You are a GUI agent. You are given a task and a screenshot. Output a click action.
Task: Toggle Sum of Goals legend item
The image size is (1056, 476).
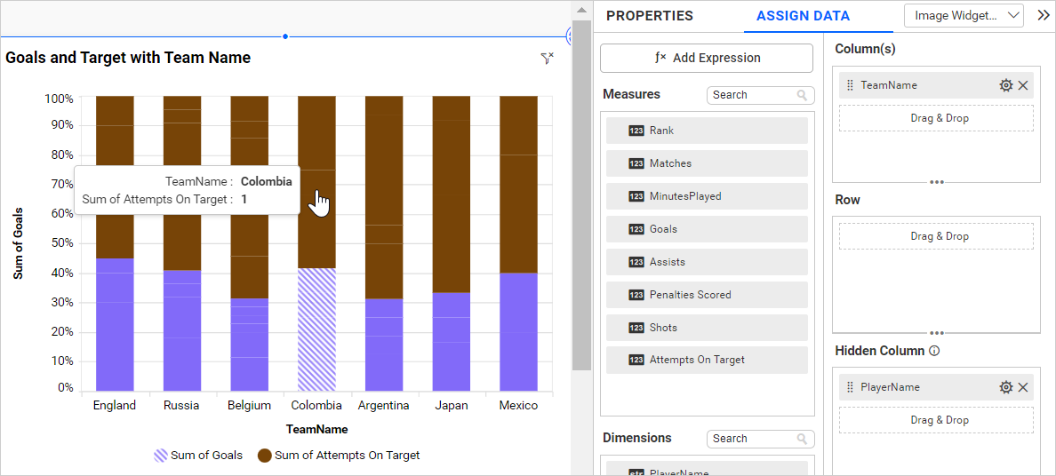click(x=198, y=456)
